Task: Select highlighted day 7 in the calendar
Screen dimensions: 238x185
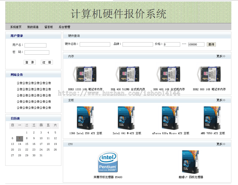Action: pyautogui.click(x=20, y=138)
